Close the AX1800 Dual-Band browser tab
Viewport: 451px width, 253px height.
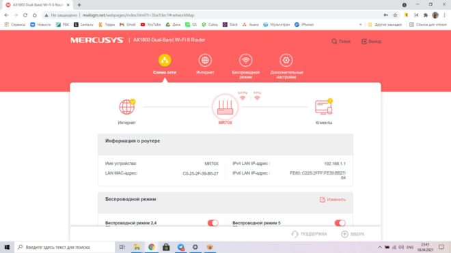(x=68, y=5)
